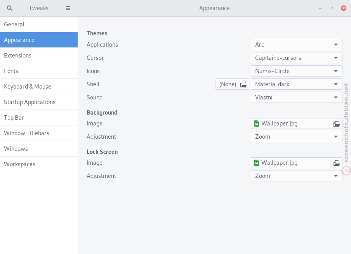
Task: Expand the Shell theme dropdown Materia-dark
Action: pos(296,84)
